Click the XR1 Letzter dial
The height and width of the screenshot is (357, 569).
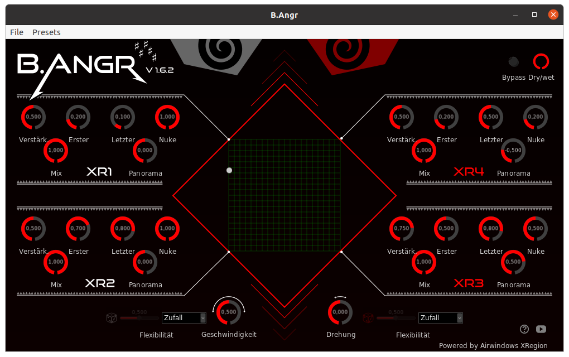pos(123,117)
